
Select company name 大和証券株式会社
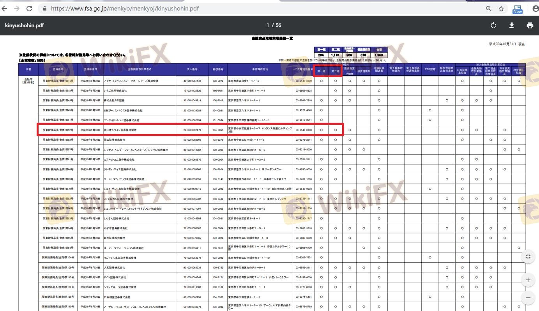pyautogui.click(x=114, y=268)
